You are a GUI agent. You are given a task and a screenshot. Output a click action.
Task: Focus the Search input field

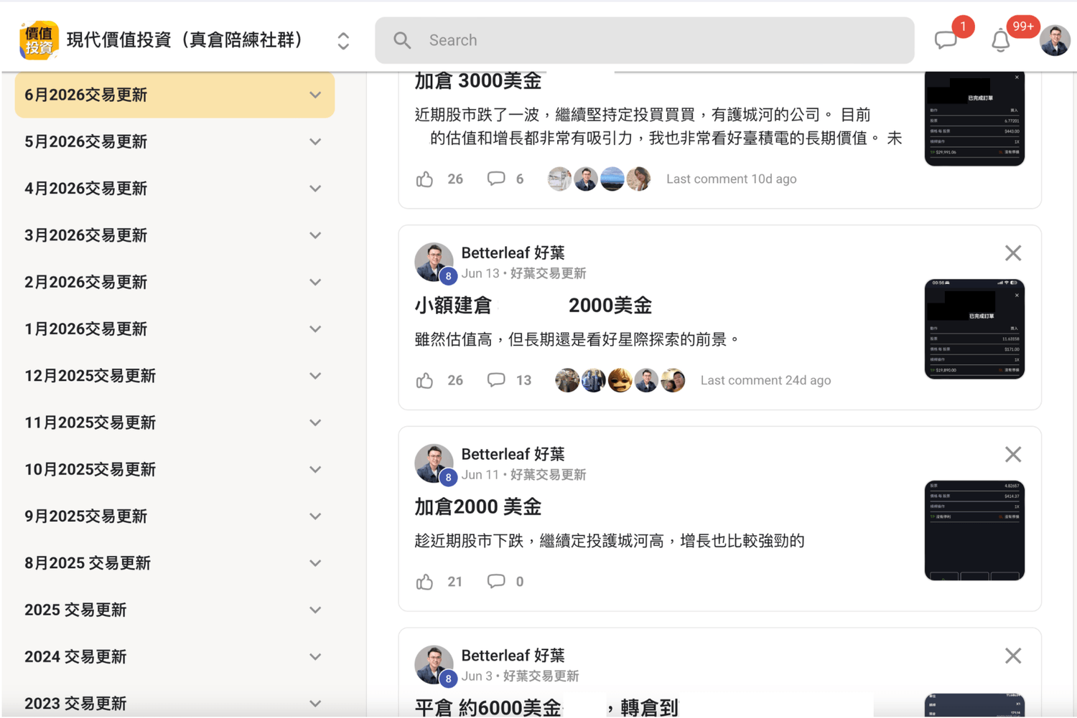644,40
